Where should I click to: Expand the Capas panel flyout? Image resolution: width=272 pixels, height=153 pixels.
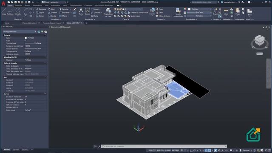pos(126,20)
